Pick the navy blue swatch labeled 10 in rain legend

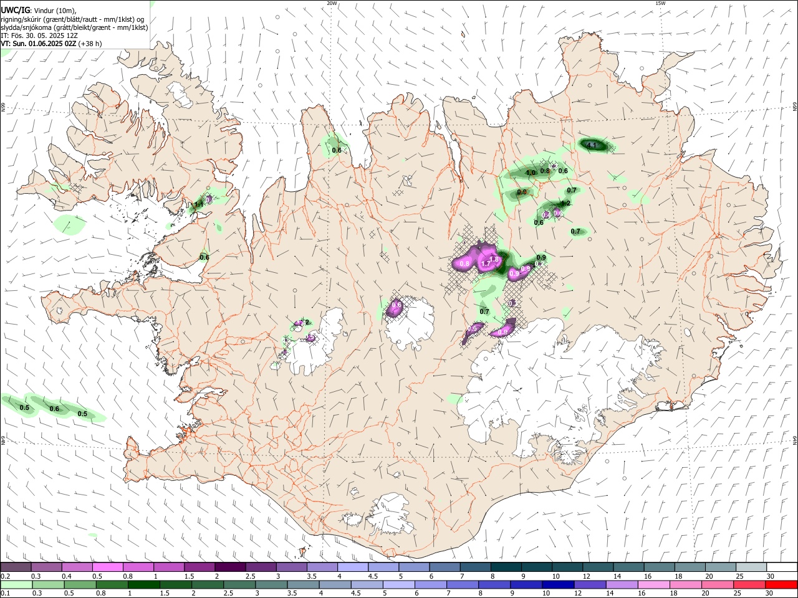click(558, 584)
